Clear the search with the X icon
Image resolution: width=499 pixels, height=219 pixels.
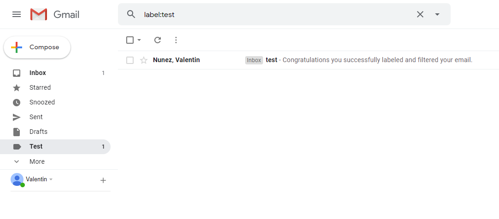[420, 14]
